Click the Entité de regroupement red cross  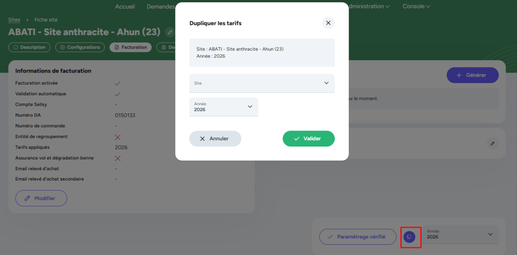[117, 137]
